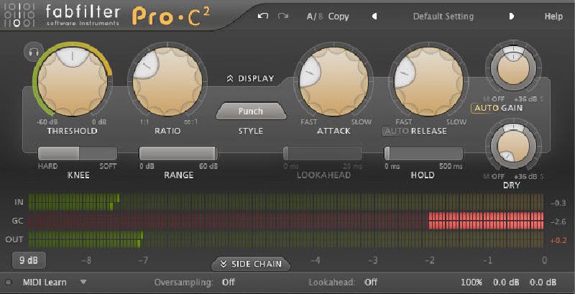Click the OUT meter +0.2 readout

pos(558,241)
